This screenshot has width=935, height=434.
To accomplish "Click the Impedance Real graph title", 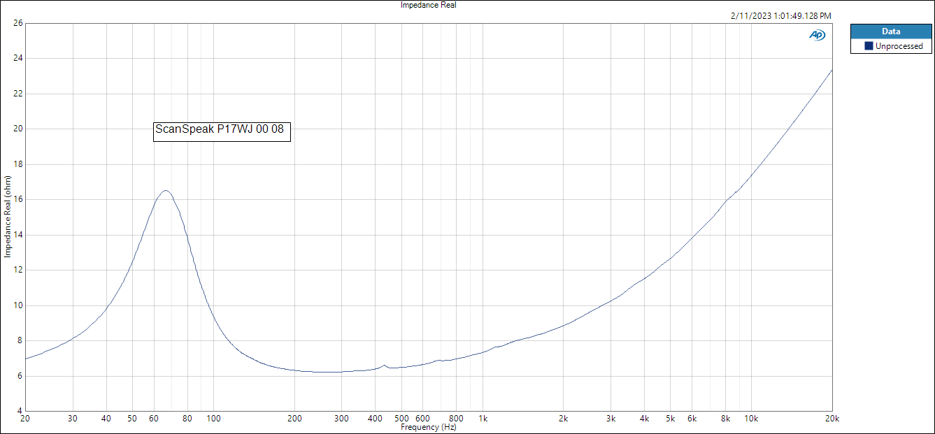I will click(428, 5).
